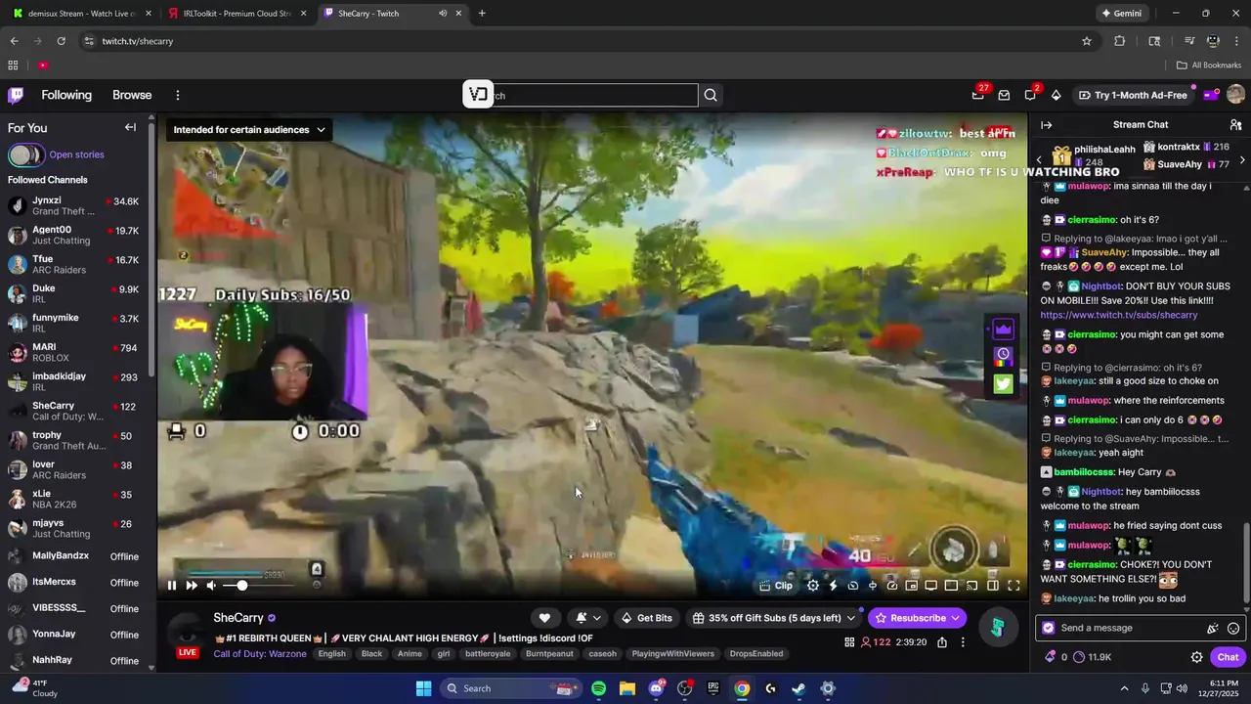Switch to IRLToolkit browser tab
The image size is (1251, 704).
(x=237, y=14)
